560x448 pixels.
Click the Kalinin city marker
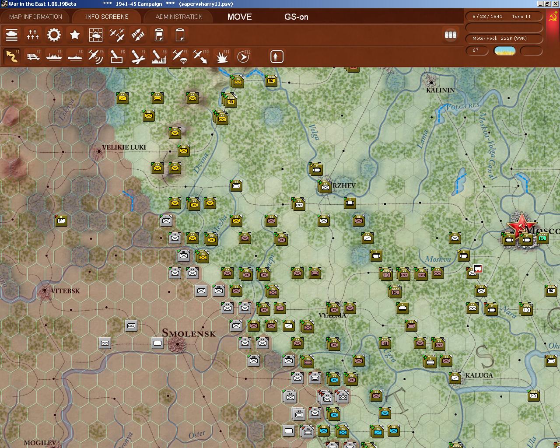(x=431, y=82)
